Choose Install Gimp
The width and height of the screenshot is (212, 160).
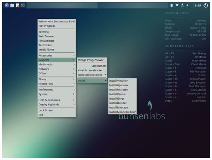(x=122, y=99)
